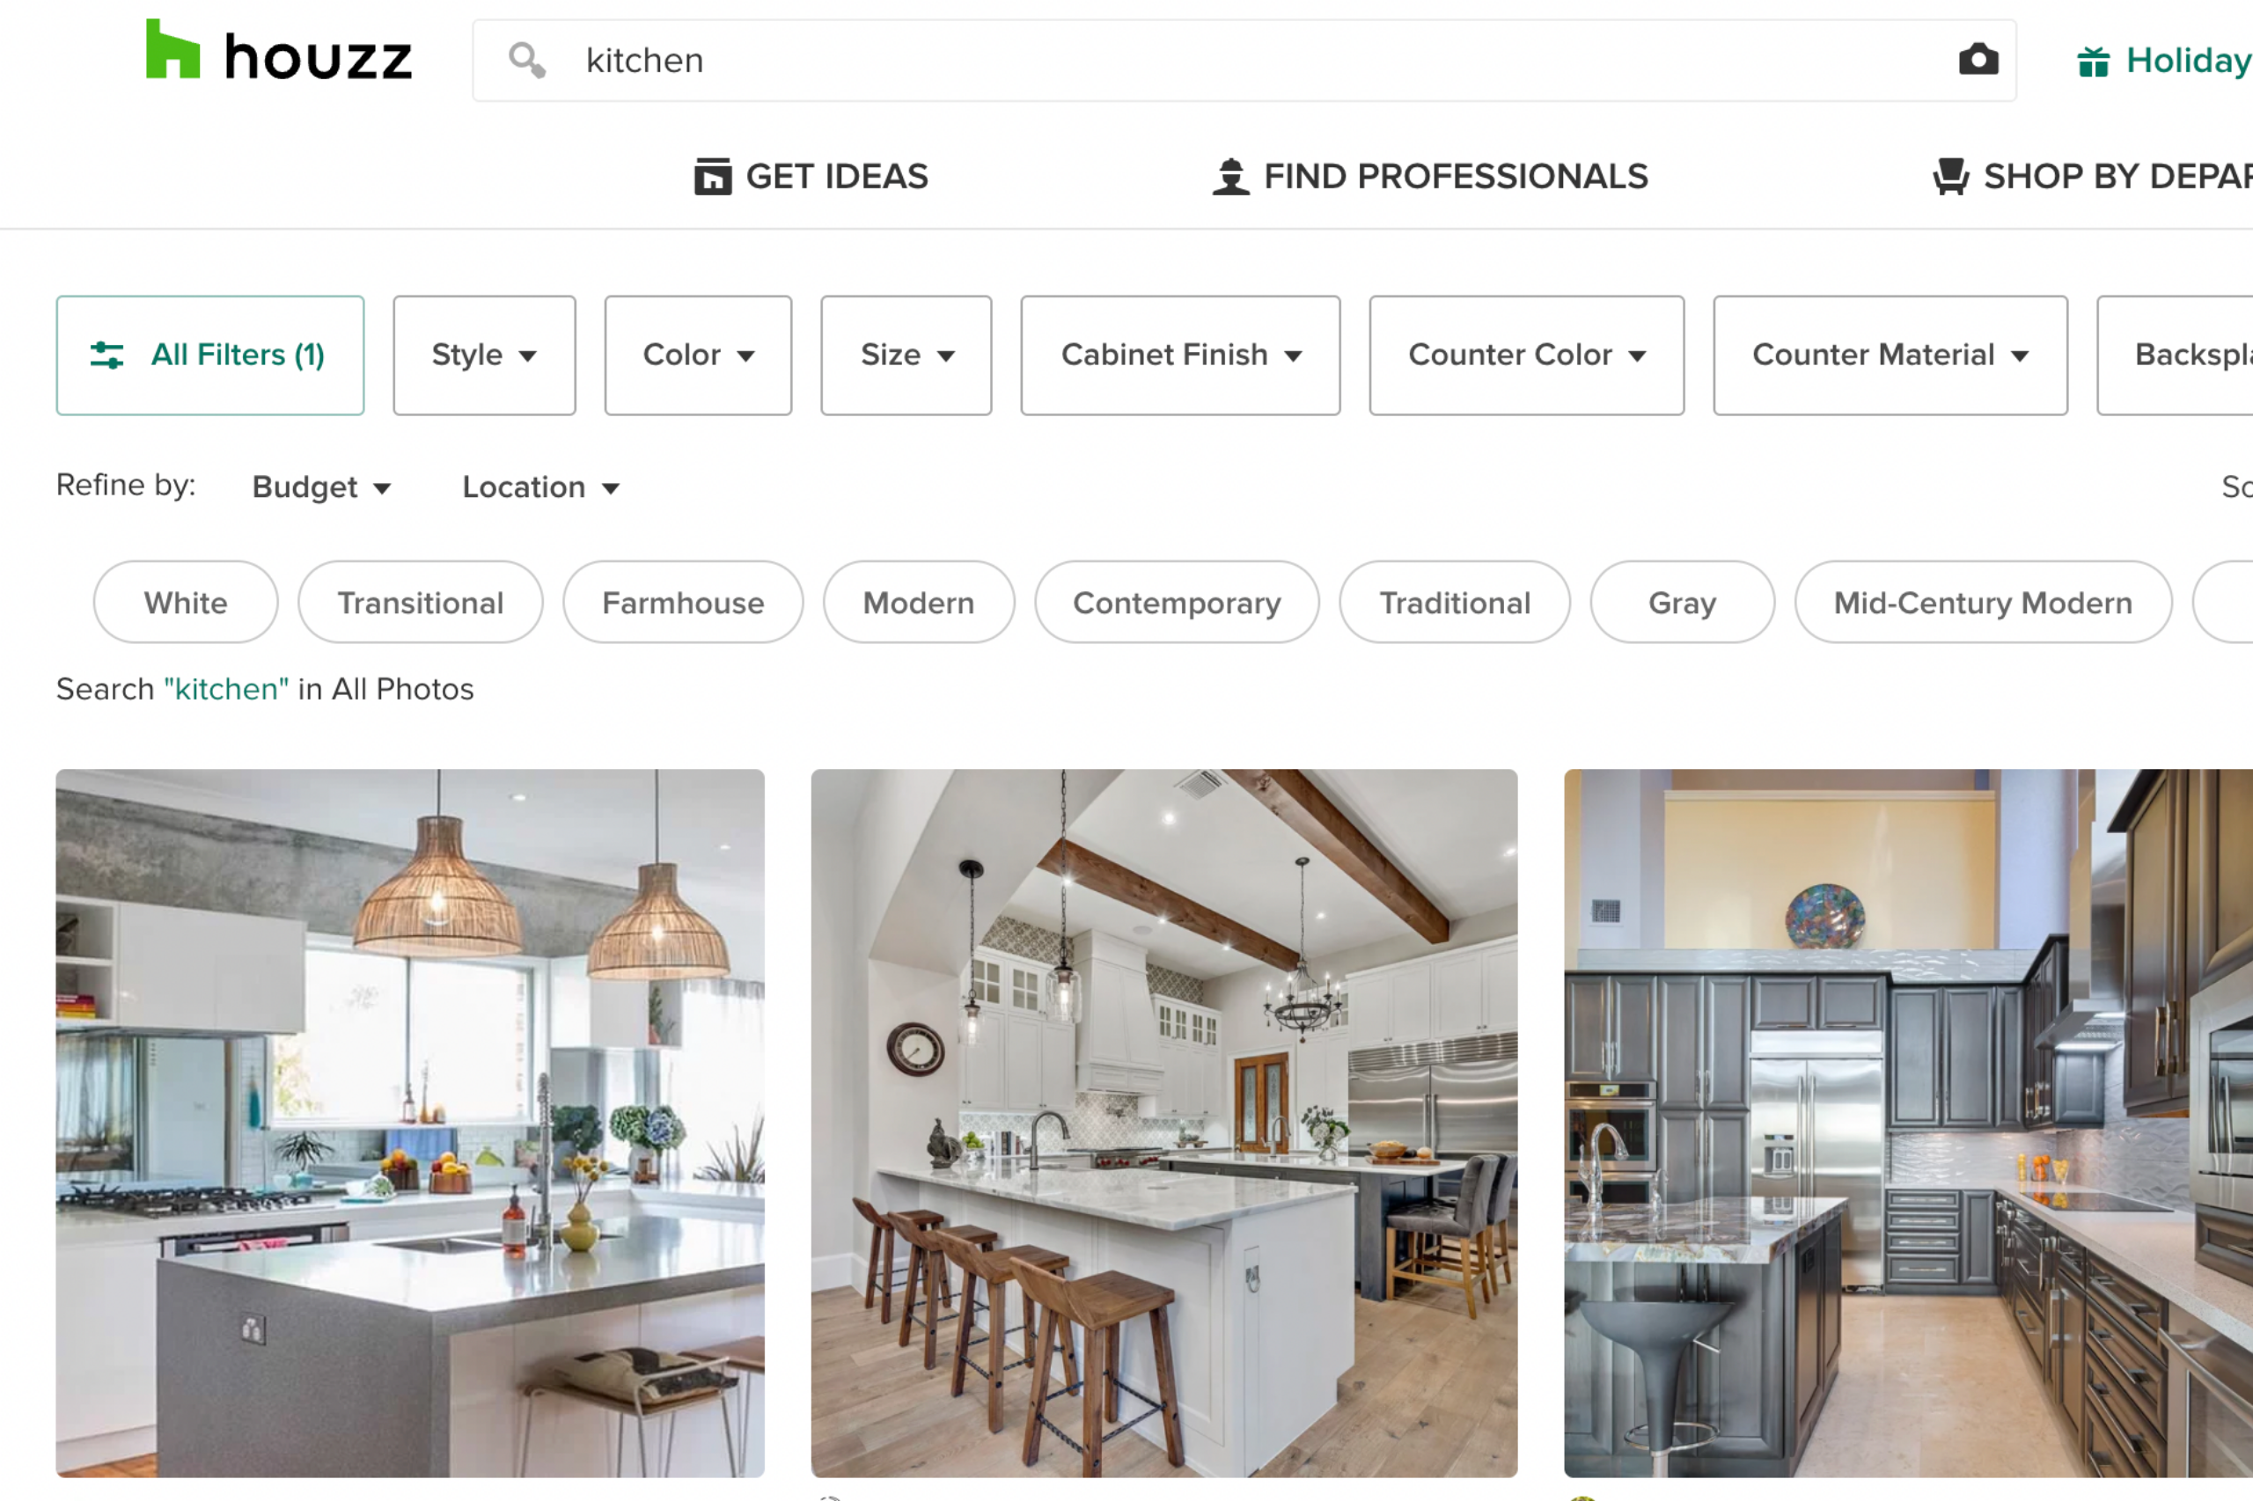Open kitchen photo with wicker pendant lights

pos(410,1123)
